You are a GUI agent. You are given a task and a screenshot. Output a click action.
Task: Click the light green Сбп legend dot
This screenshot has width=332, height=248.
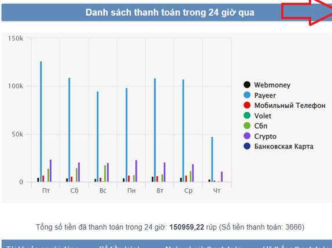point(247,126)
